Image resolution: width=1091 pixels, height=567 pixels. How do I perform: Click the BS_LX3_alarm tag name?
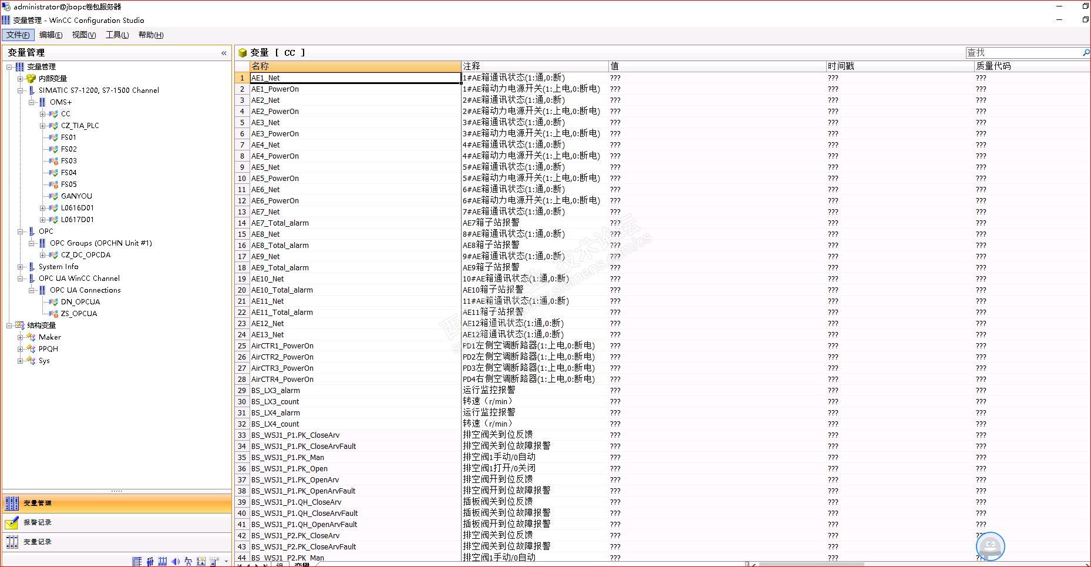pos(275,391)
